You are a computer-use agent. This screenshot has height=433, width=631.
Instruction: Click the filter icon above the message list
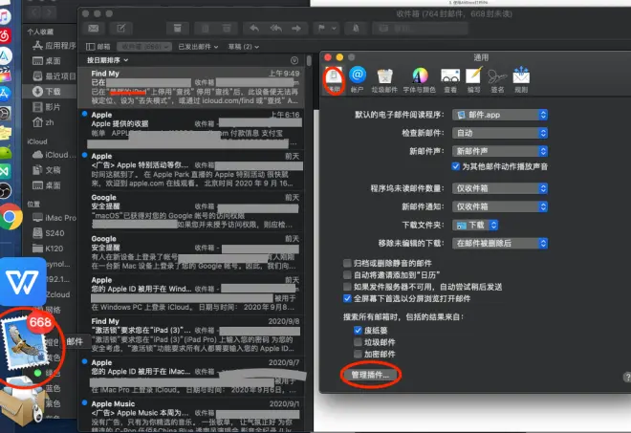pyautogui.click(x=294, y=60)
